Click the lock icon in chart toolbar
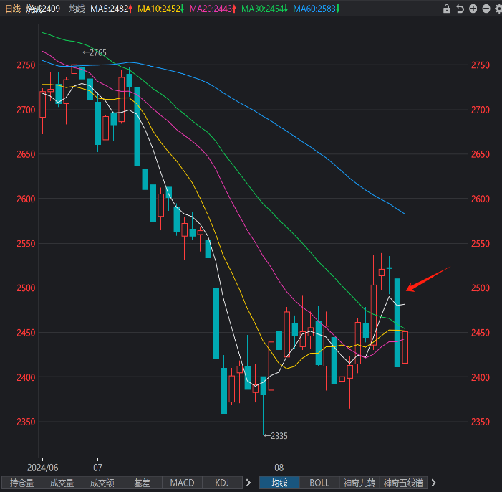This screenshot has width=502, height=492. [x=447, y=9]
